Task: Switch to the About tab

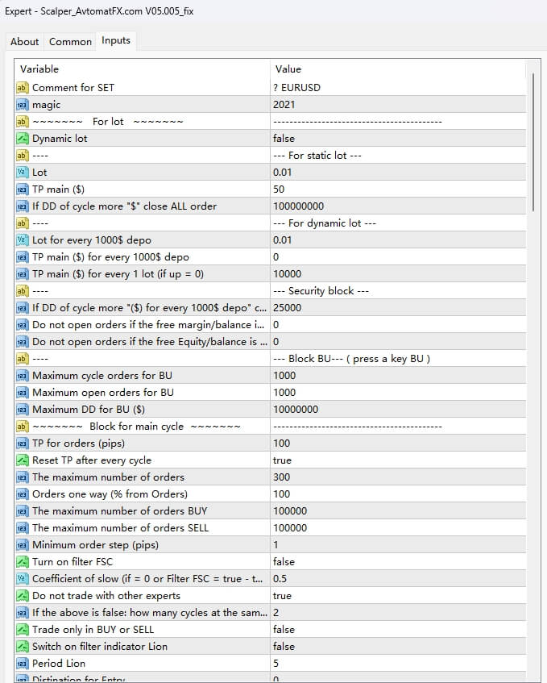Action: coord(25,42)
